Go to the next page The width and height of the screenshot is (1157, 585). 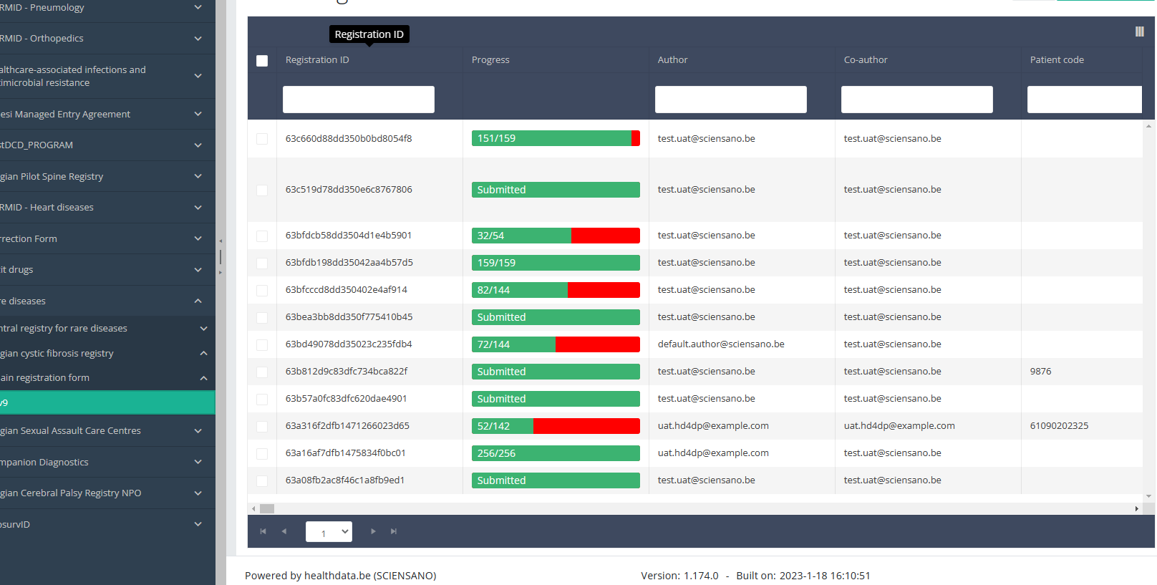373,531
